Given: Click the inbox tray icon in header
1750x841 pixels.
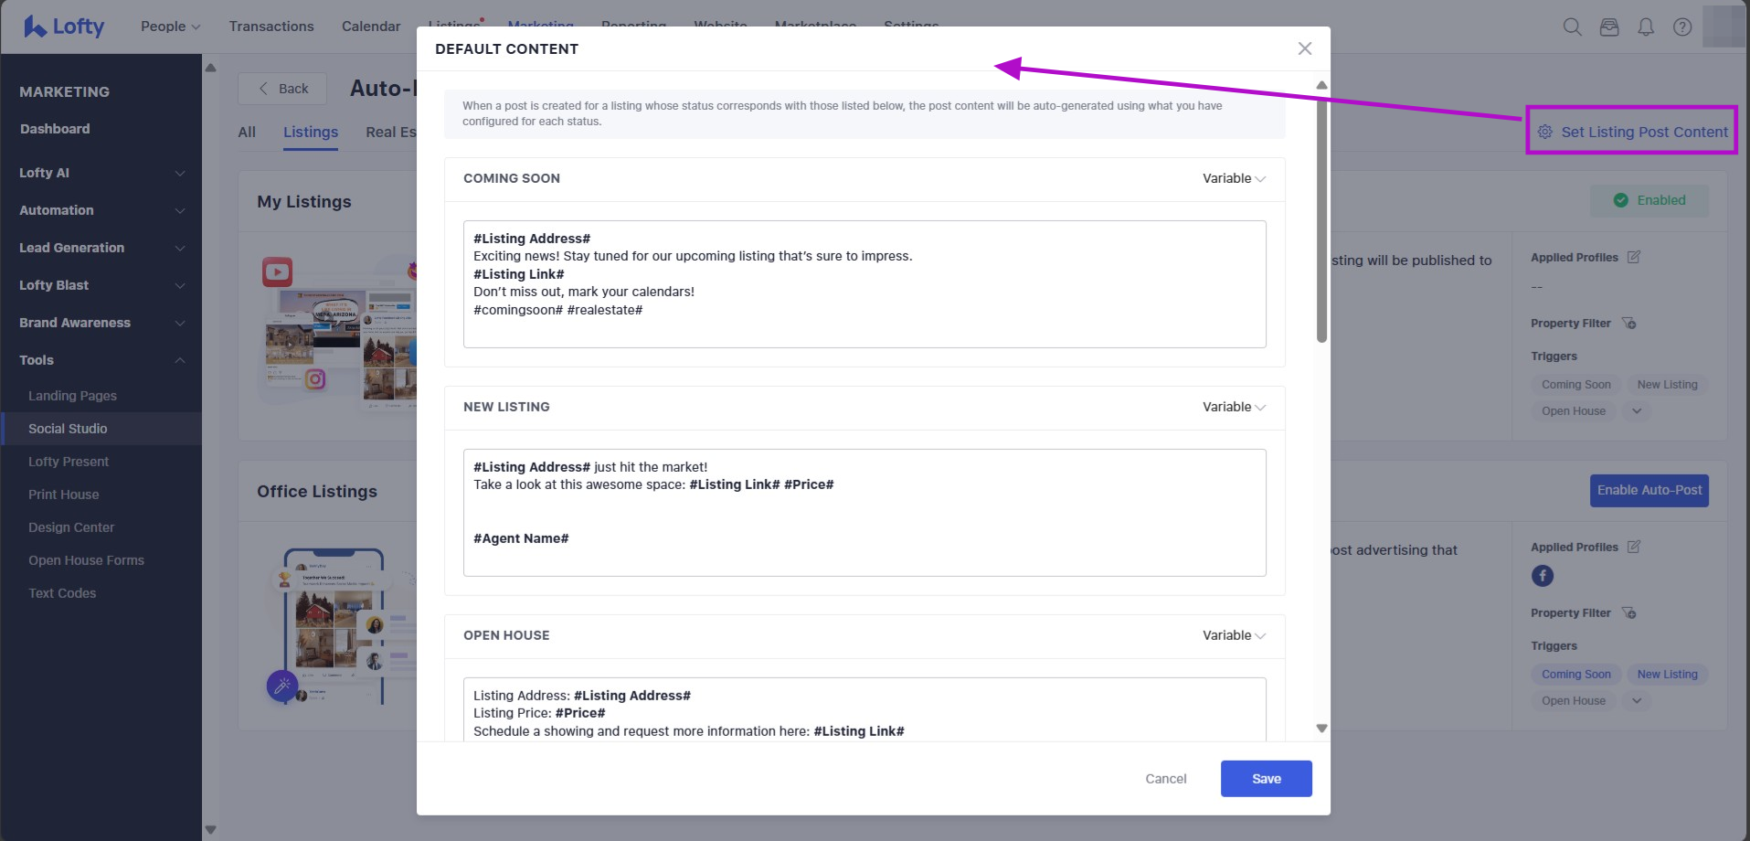Looking at the screenshot, I should (x=1609, y=27).
